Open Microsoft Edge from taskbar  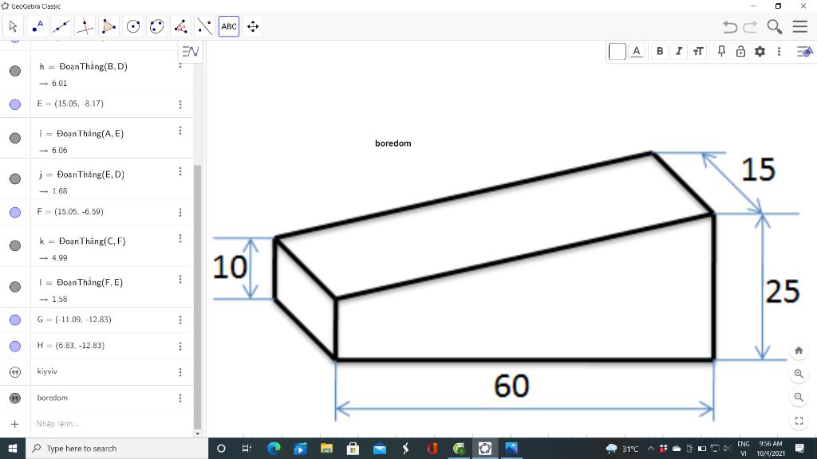pyautogui.click(x=274, y=448)
